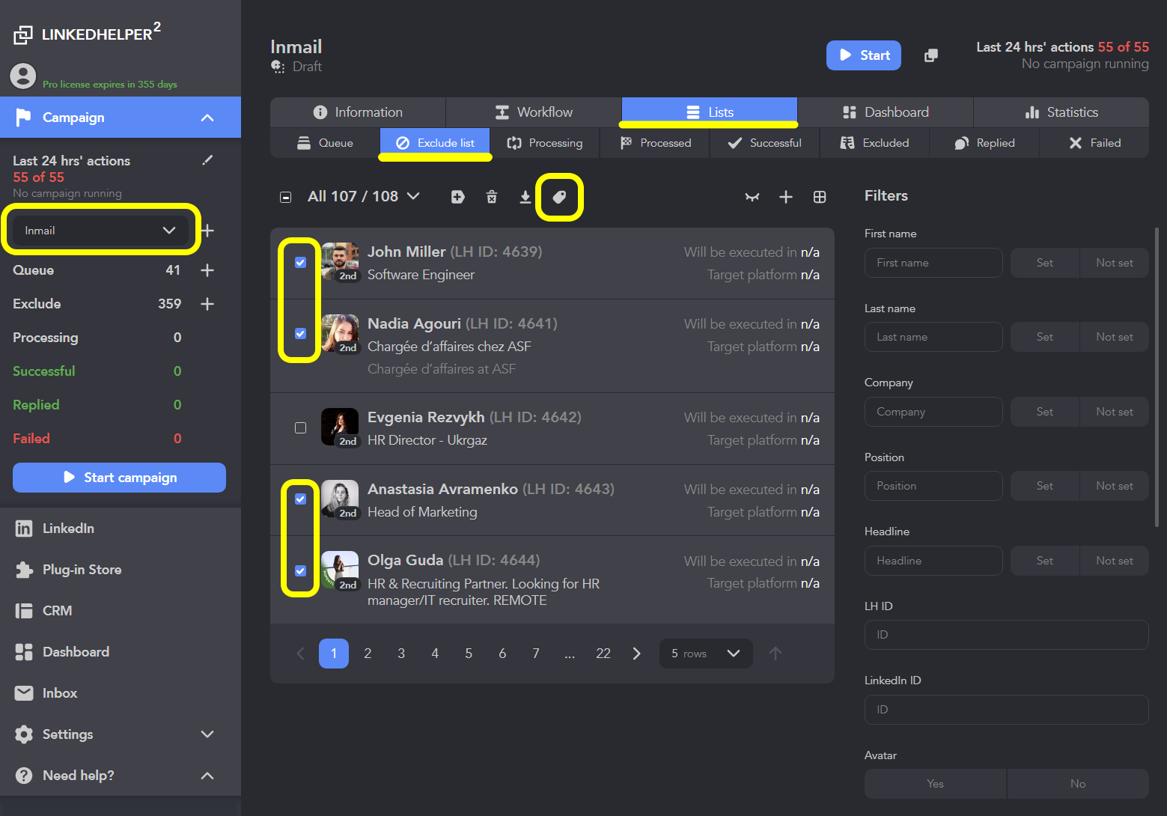Switch to the Workflow tab
Image resolution: width=1167 pixels, height=816 pixels.
coord(534,112)
